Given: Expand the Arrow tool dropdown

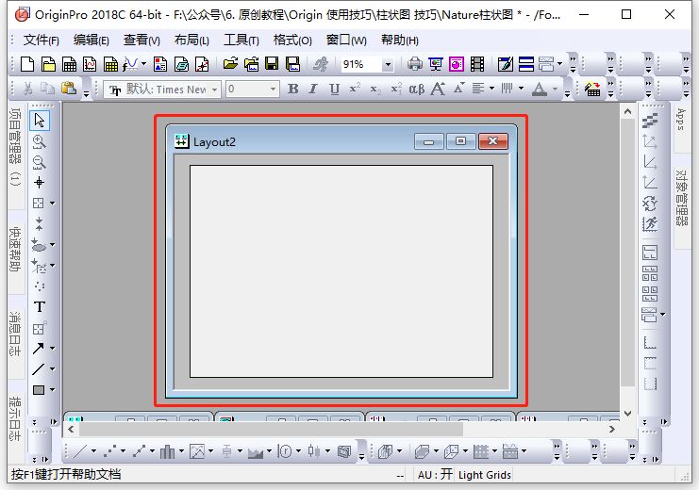Looking at the screenshot, I should click(x=52, y=349).
